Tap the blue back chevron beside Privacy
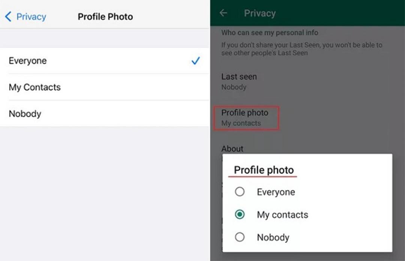Image resolution: width=405 pixels, height=261 pixels. tap(8, 16)
